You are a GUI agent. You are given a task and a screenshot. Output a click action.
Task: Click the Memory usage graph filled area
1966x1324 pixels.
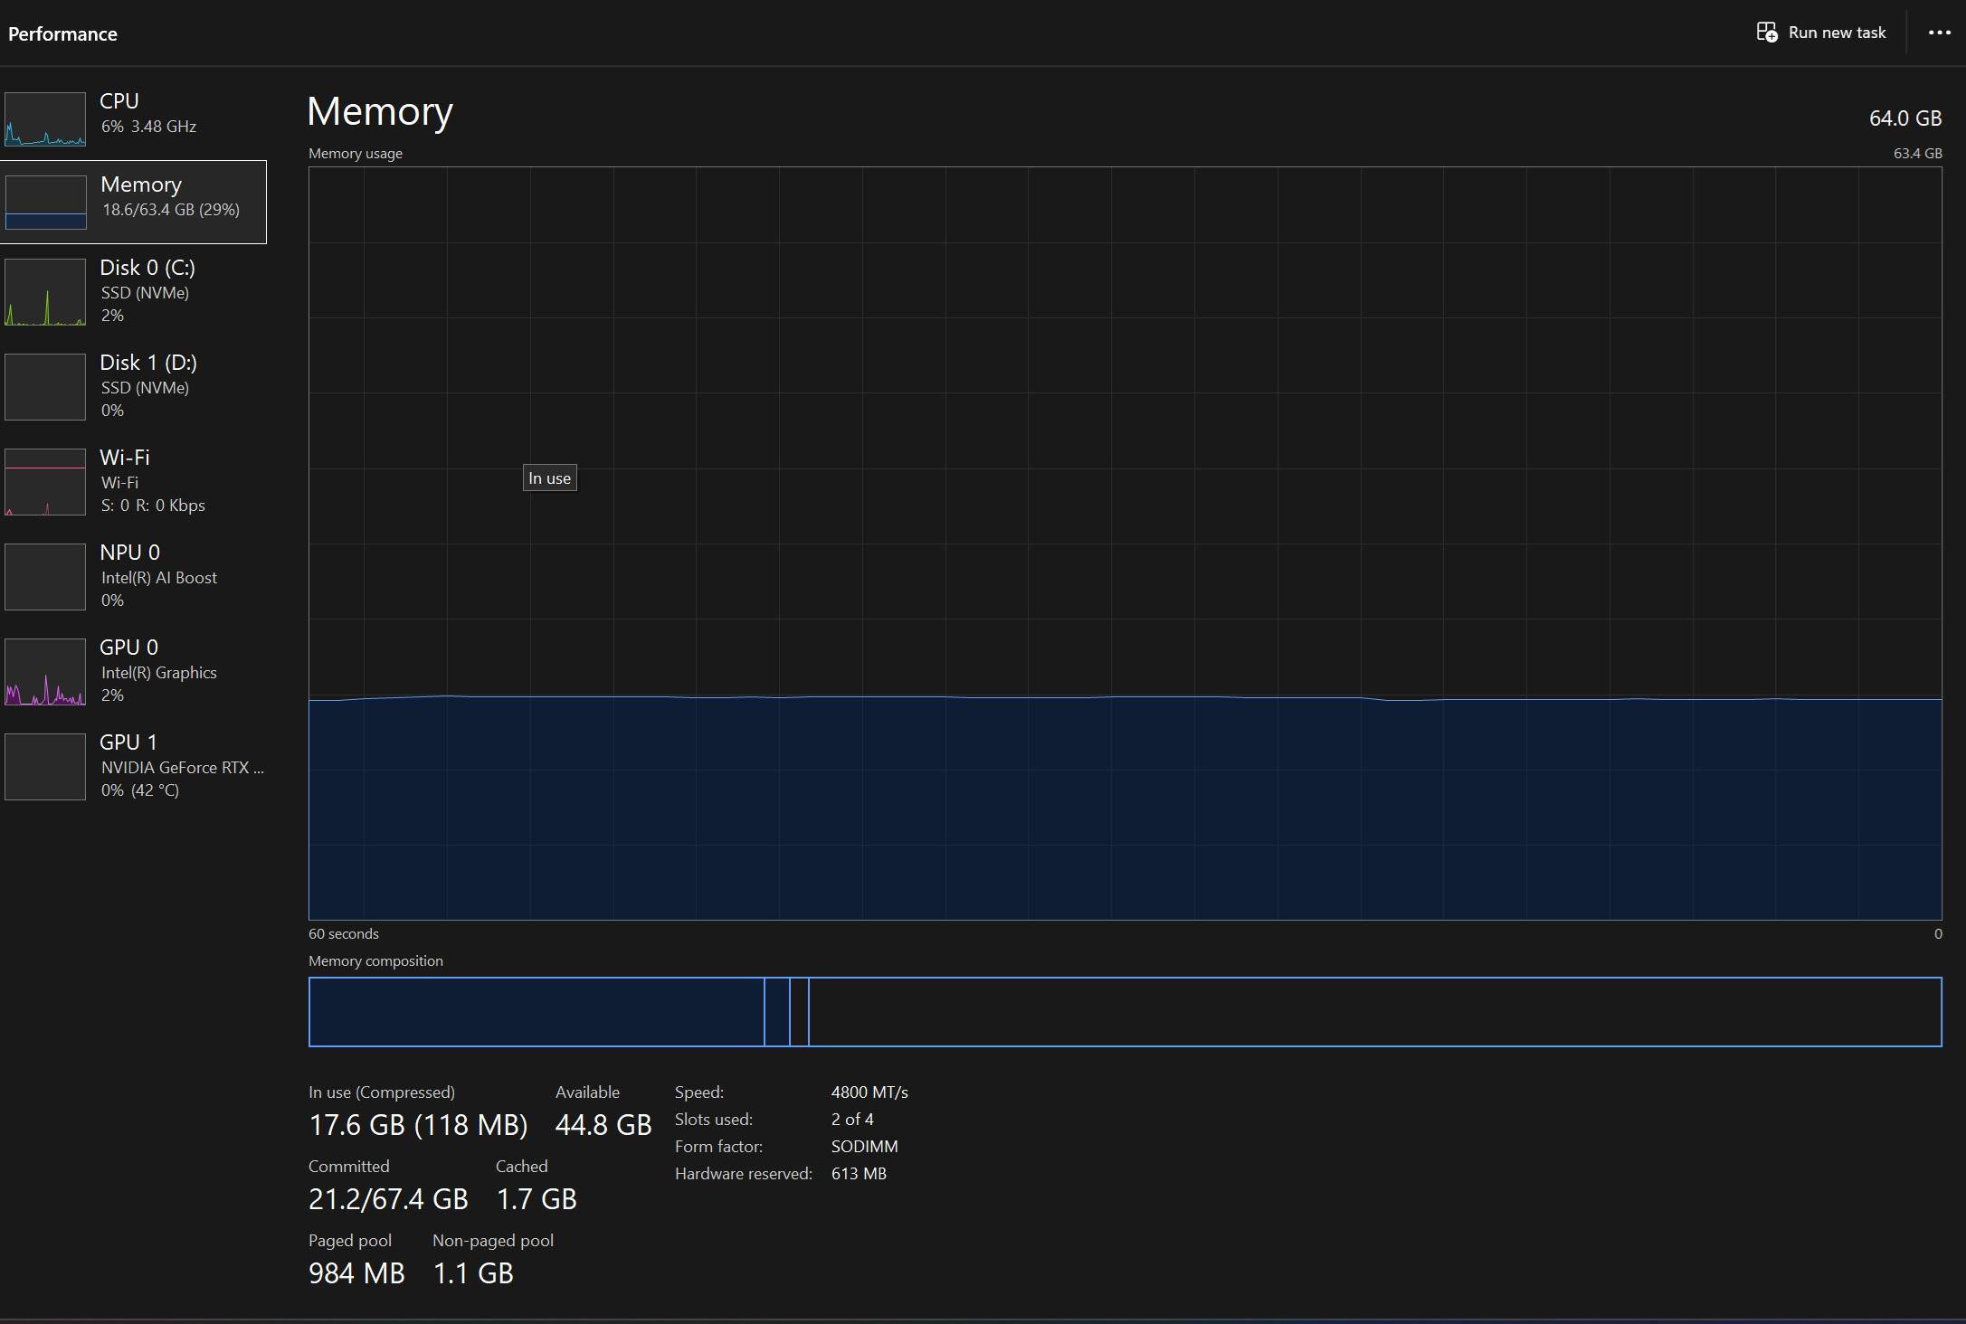coord(1124,809)
